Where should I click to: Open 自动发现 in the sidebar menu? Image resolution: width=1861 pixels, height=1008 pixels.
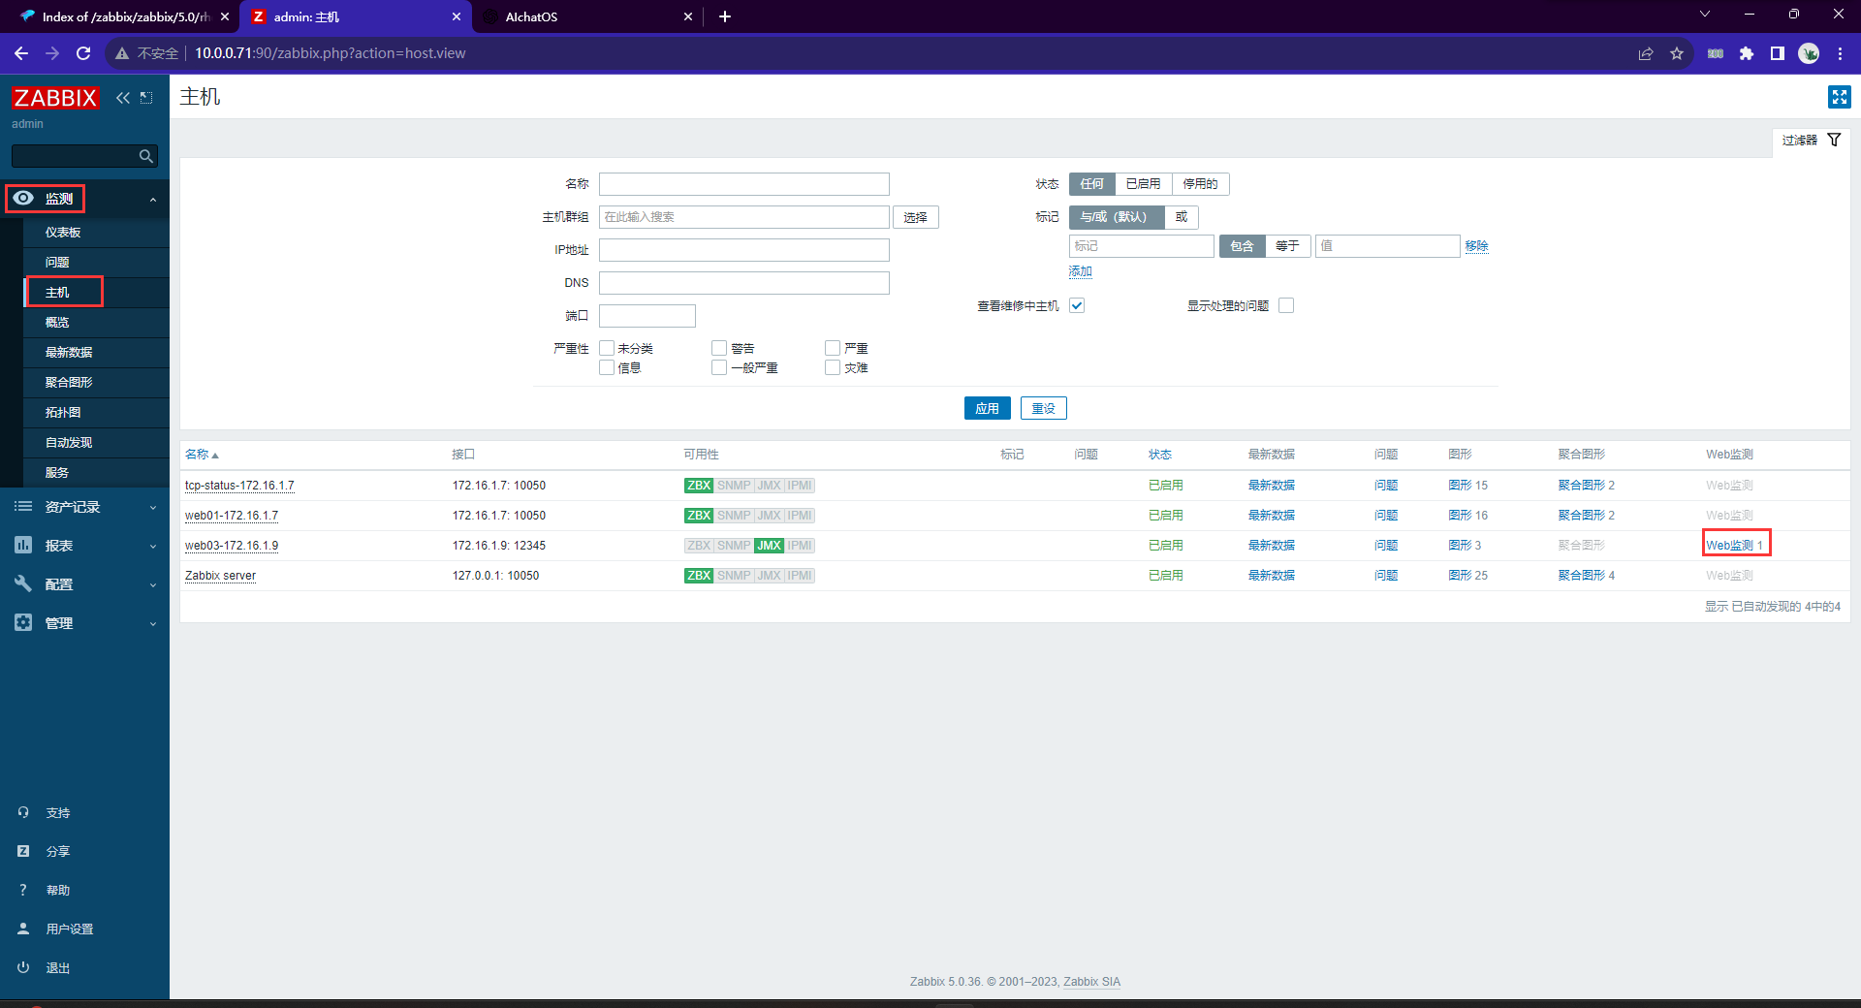69,443
